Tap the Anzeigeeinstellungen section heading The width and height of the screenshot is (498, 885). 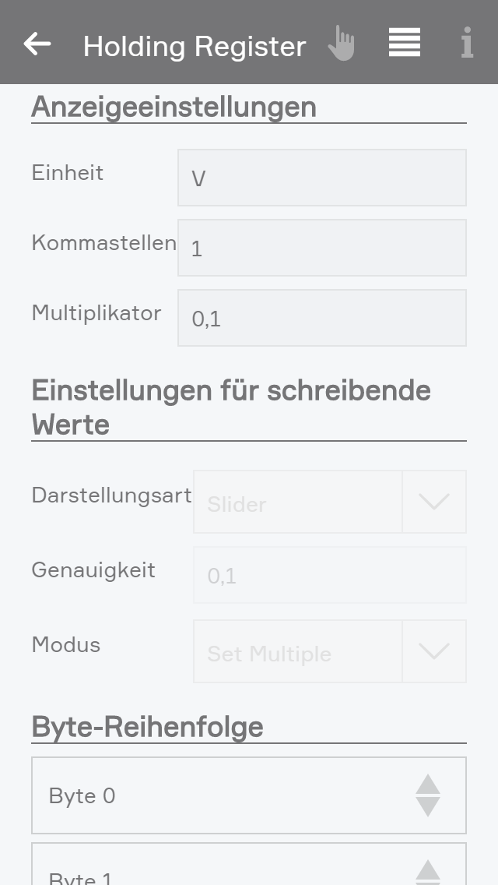(174, 106)
